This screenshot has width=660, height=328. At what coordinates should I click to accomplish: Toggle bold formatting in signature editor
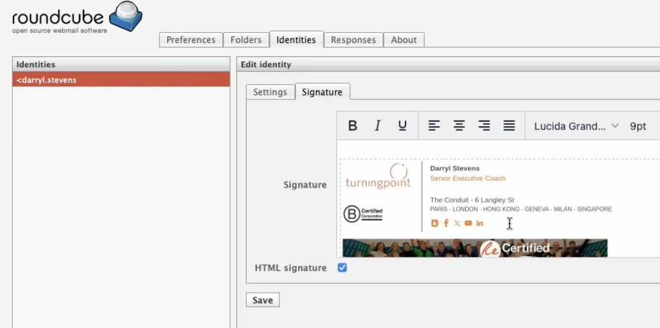pos(352,126)
